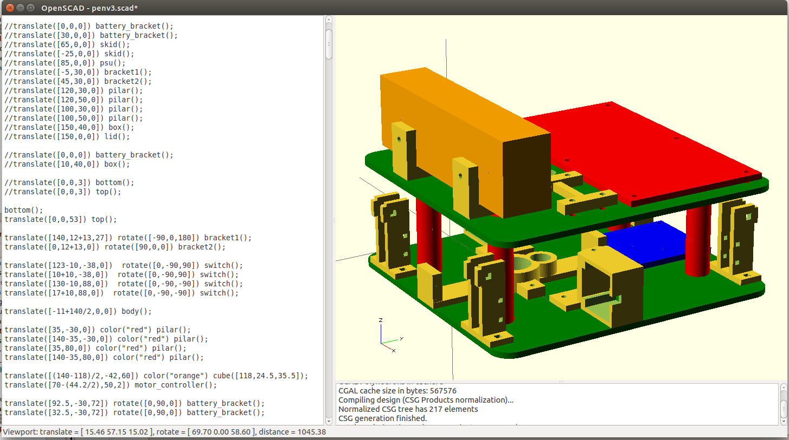Viewport: 789px width, 440px height.
Task: Click the splitter handle above the console
Action: tap(561, 381)
